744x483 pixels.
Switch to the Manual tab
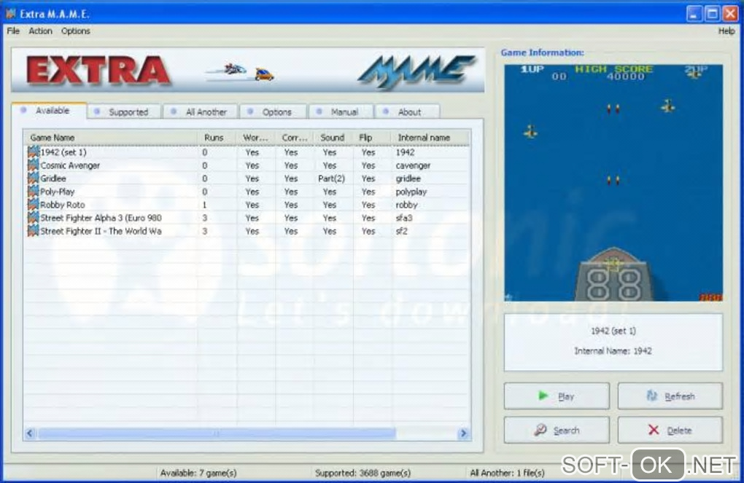[x=341, y=112]
